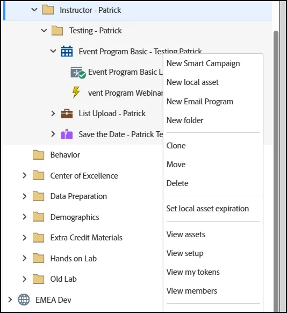Open View assets from context menu

click(185, 234)
